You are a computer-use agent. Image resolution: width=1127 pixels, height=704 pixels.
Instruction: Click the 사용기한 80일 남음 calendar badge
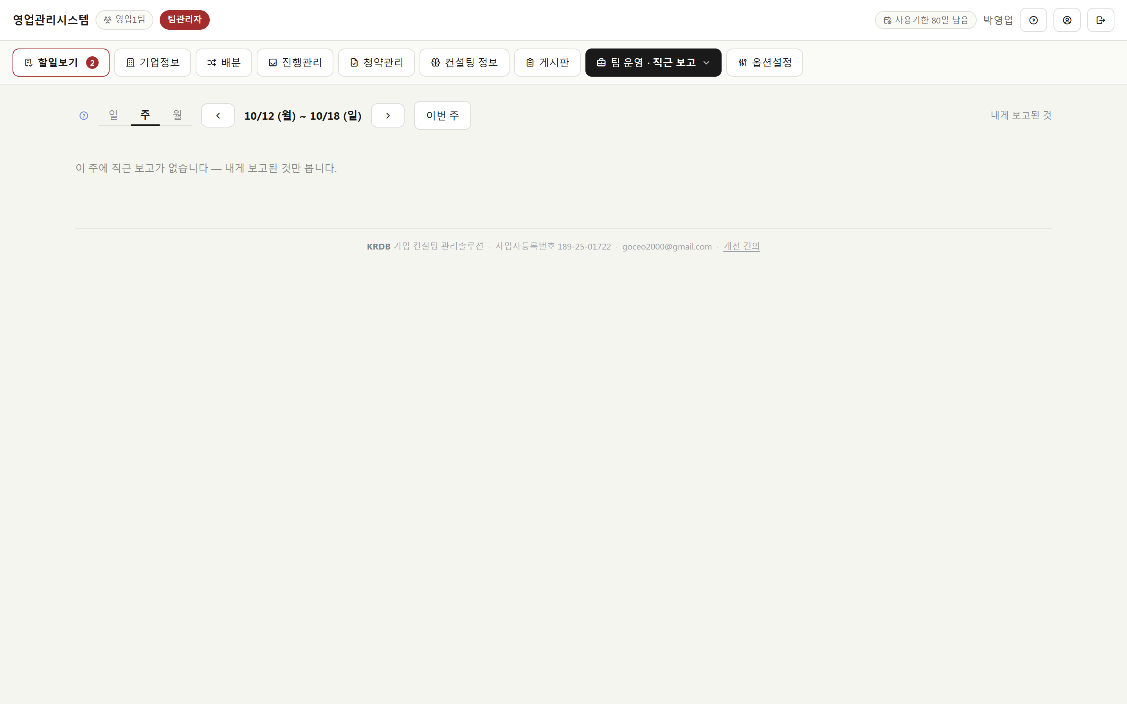[925, 20]
